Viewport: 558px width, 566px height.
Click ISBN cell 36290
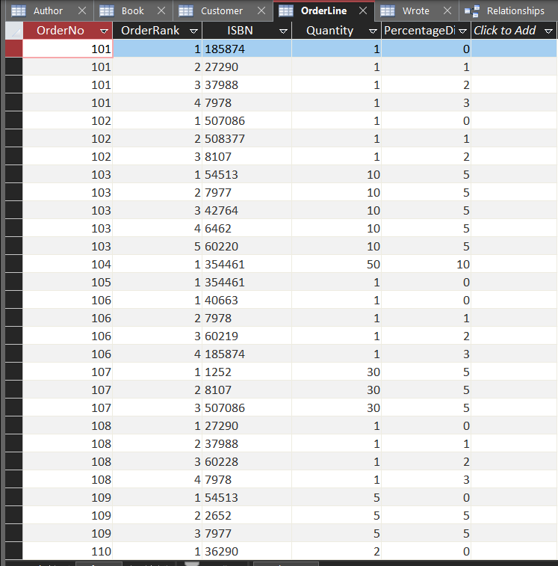click(x=247, y=551)
